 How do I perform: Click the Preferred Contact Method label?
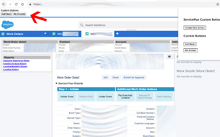click(145, 118)
